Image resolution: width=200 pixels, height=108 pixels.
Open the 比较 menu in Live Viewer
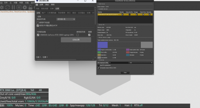point(27,3)
